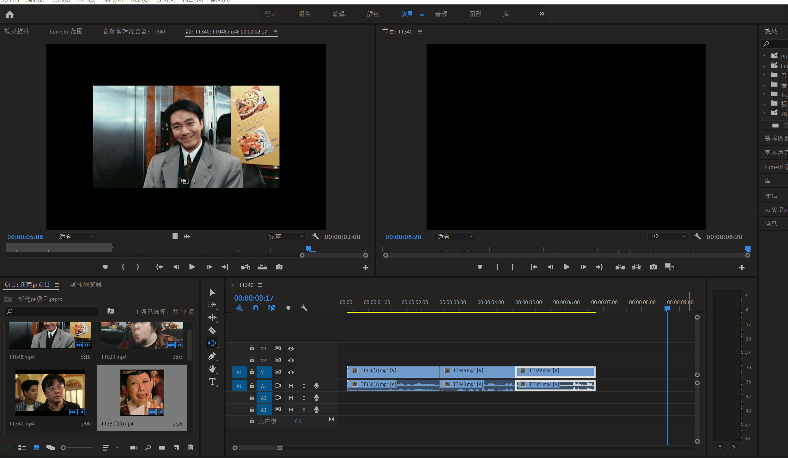This screenshot has width=788, height=458.
Task: Open 项目 panel menu
Action: pyautogui.click(x=57, y=285)
